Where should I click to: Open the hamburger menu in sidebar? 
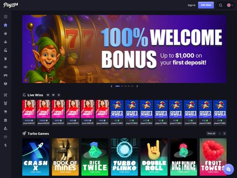(6, 16)
